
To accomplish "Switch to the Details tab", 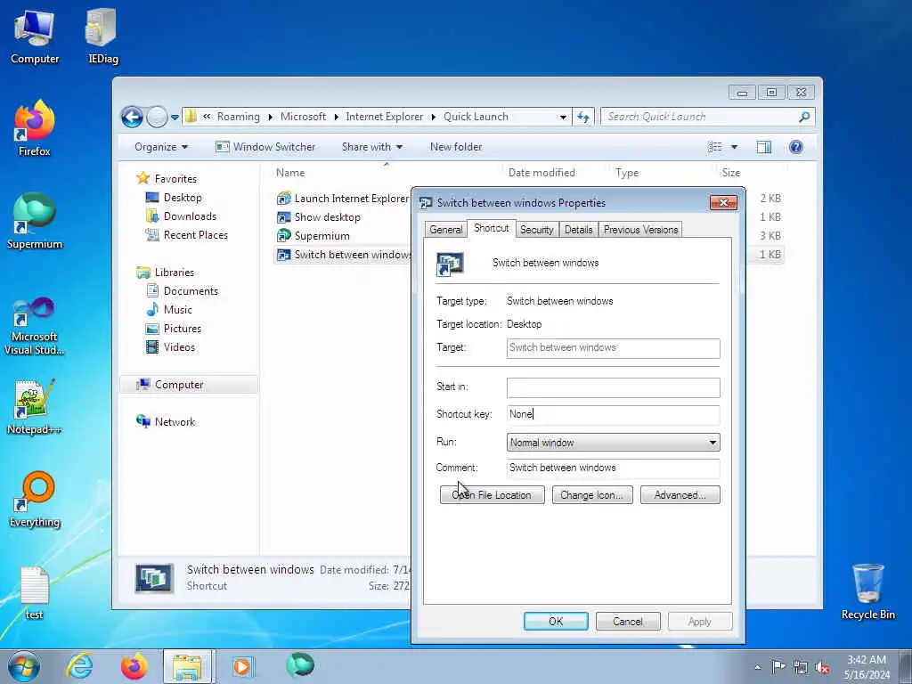I will tap(578, 230).
